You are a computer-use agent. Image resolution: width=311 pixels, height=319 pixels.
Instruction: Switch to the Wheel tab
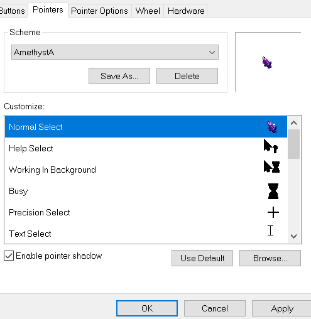tap(148, 11)
